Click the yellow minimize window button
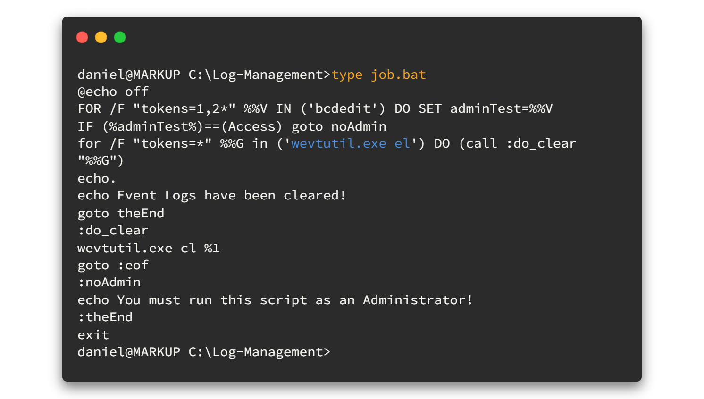The width and height of the screenshot is (704, 399). [101, 37]
